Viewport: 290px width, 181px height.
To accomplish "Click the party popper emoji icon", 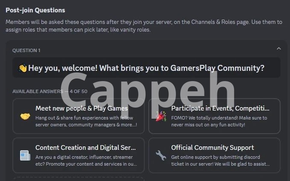I will click(x=161, y=117).
